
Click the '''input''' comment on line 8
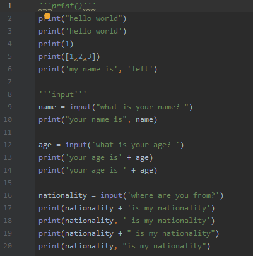coord(62,94)
